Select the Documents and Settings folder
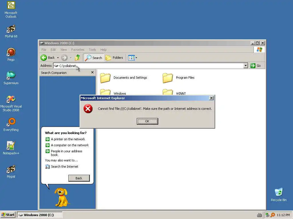Image resolution: width=293 pixels, height=219 pixels. coord(124,78)
